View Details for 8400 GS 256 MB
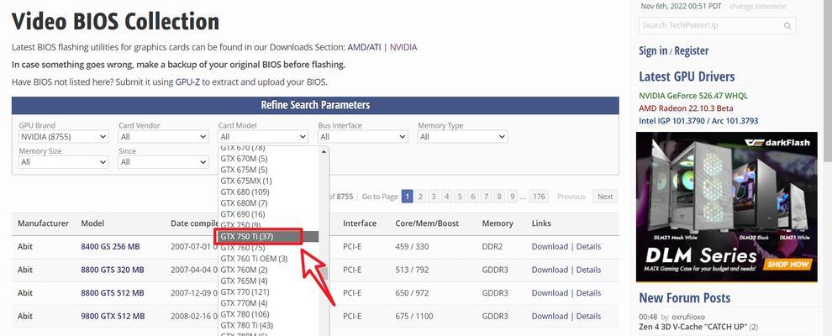Image resolution: width=832 pixels, height=336 pixels. point(588,246)
